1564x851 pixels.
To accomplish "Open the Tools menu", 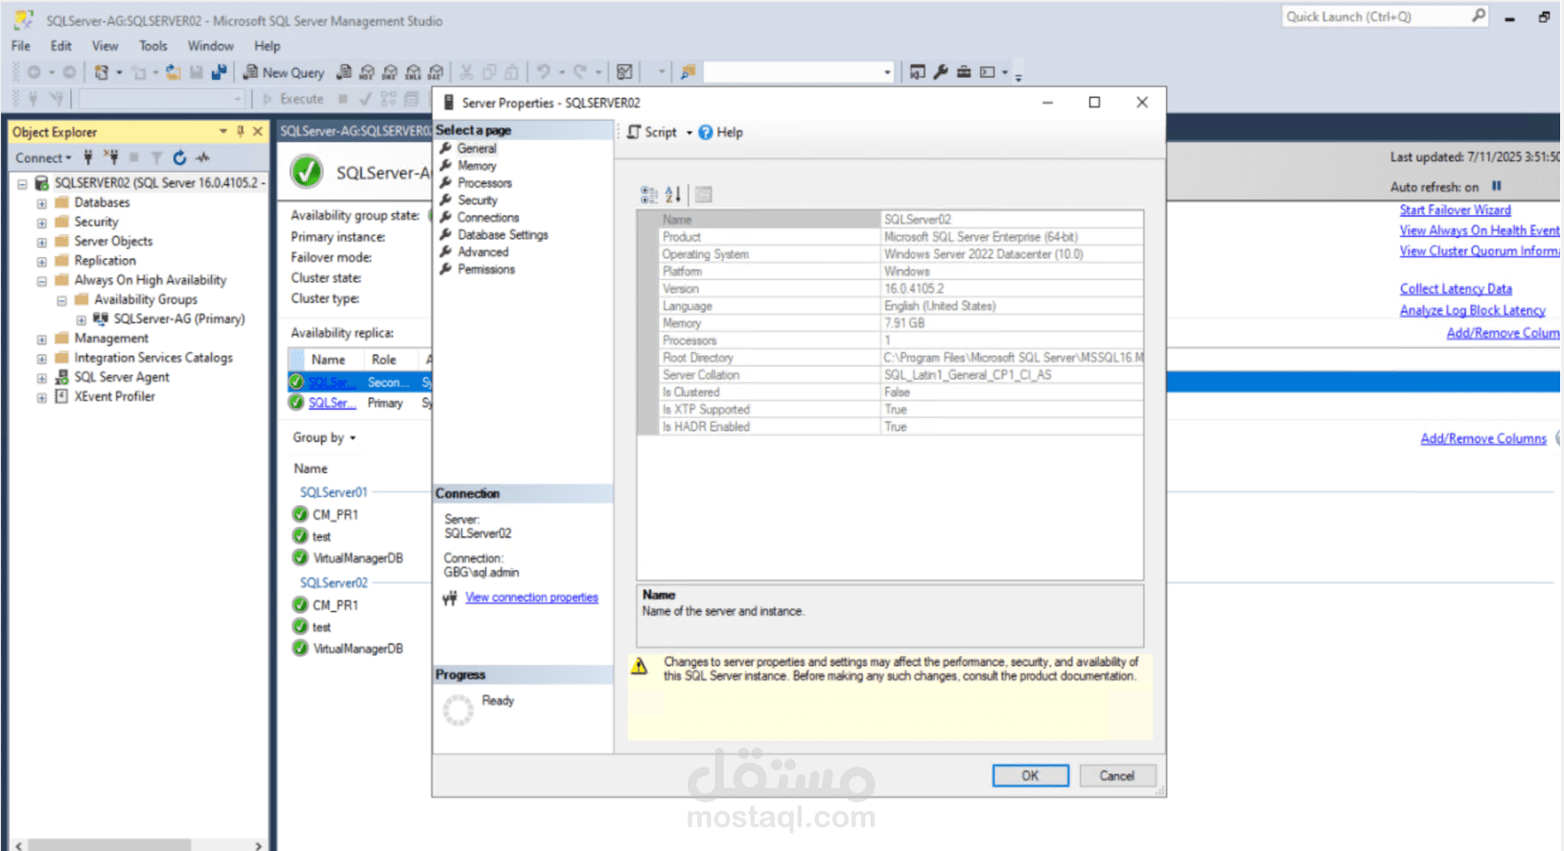I will pyautogui.click(x=152, y=46).
